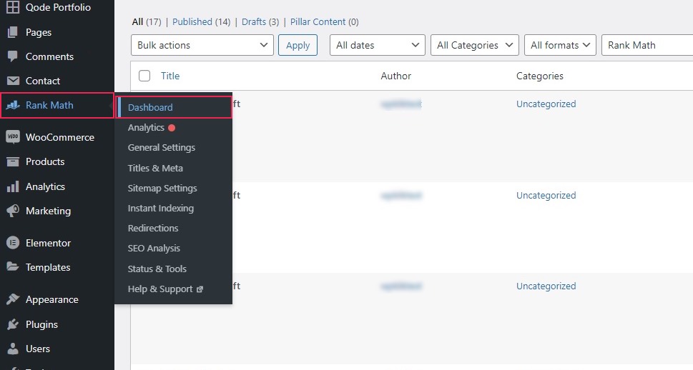
Task: Click the Qode Portfolio grid icon
Action: (x=13, y=7)
